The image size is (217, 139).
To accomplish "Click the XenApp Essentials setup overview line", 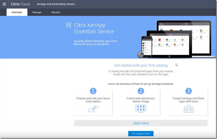I will pyautogui.click(x=141, y=84).
